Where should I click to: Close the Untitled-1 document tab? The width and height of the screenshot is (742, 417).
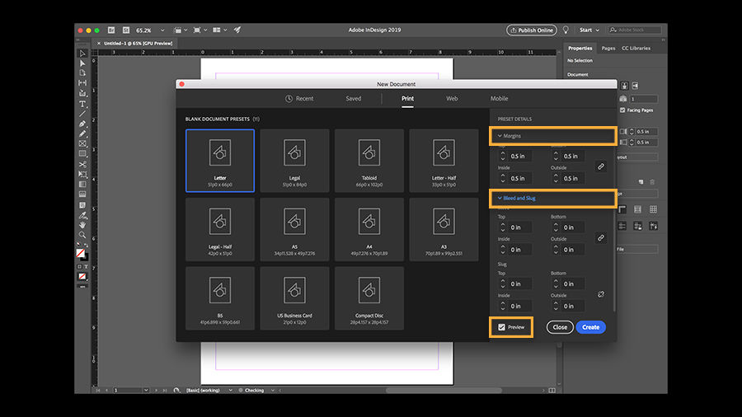pyautogui.click(x=99, y=43)
